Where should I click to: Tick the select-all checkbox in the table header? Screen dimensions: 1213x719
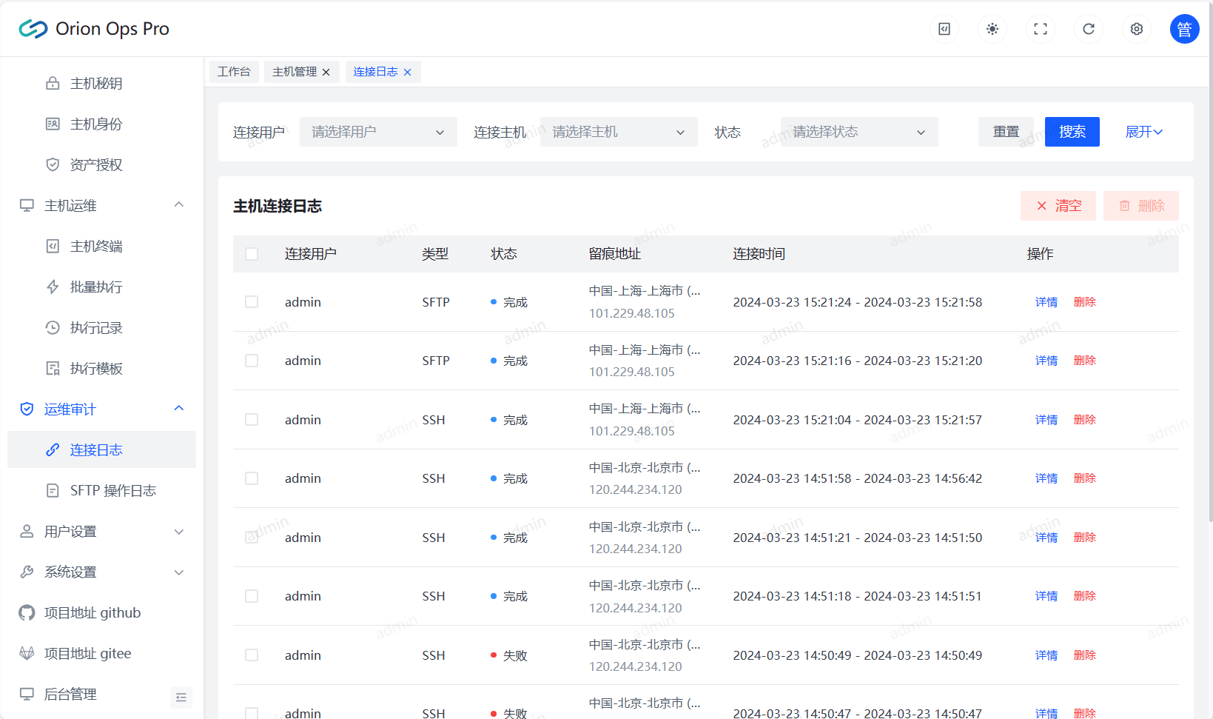coord(252,254)
